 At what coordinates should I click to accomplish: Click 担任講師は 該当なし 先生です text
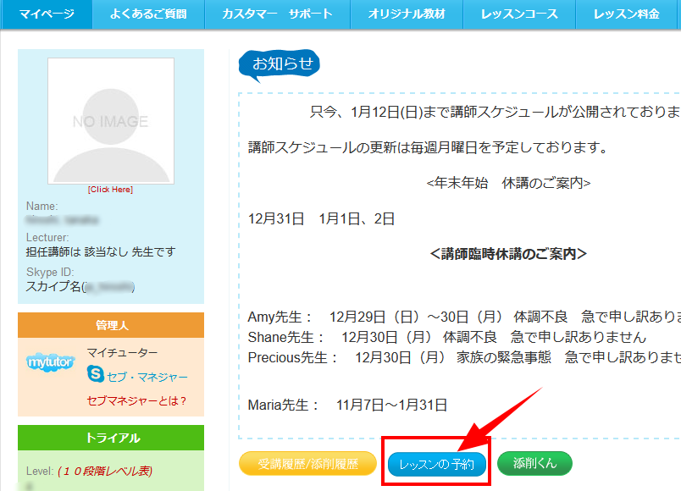101,251
